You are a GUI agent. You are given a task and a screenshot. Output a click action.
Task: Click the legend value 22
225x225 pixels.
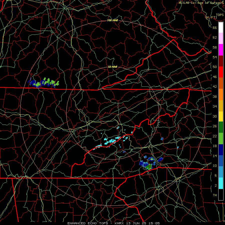click(x=215, y=136)
